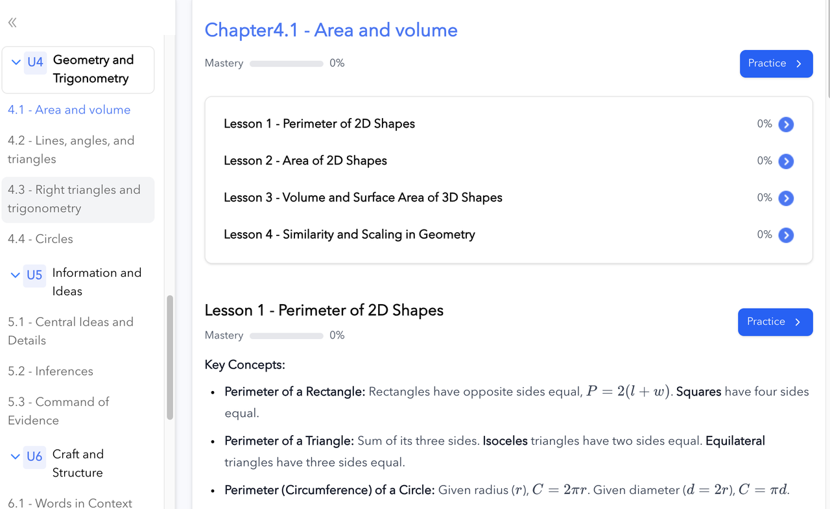Image resolution: width=830 pixels, height=509 pixels.
Task: Open Lesson 4 arrow icon
Action: coord(786,235)
